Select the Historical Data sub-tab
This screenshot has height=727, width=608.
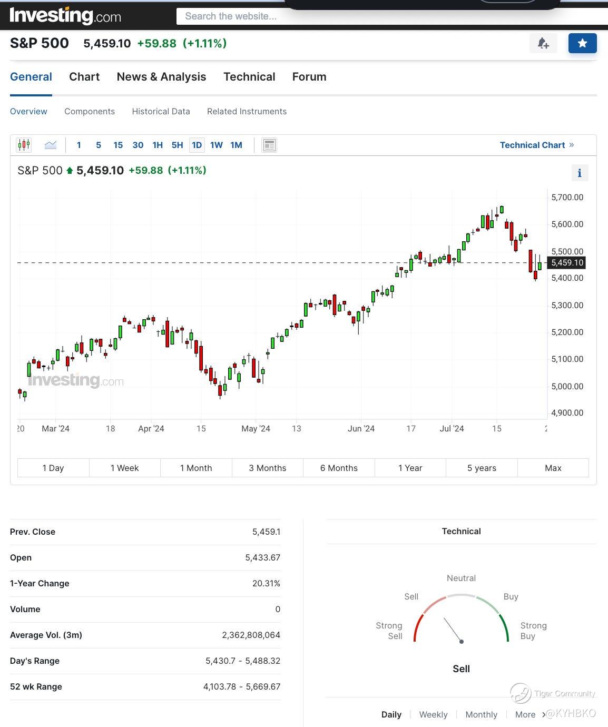[x=161, y=112]
